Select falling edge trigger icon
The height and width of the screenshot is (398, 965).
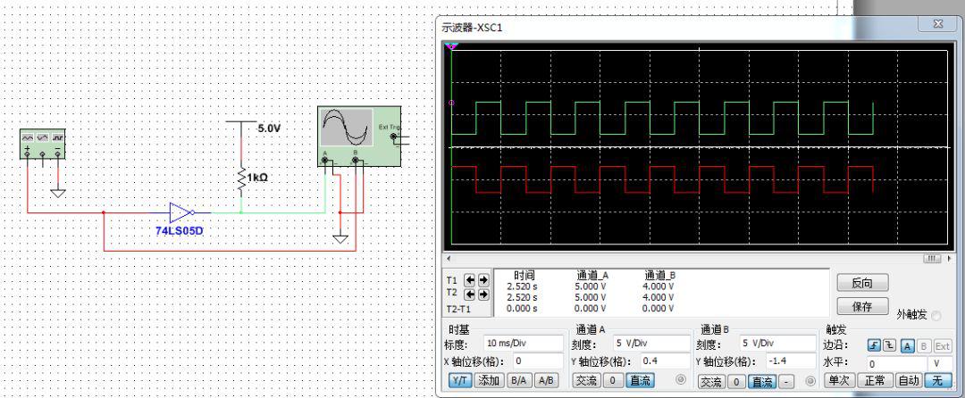coord(889,344)
